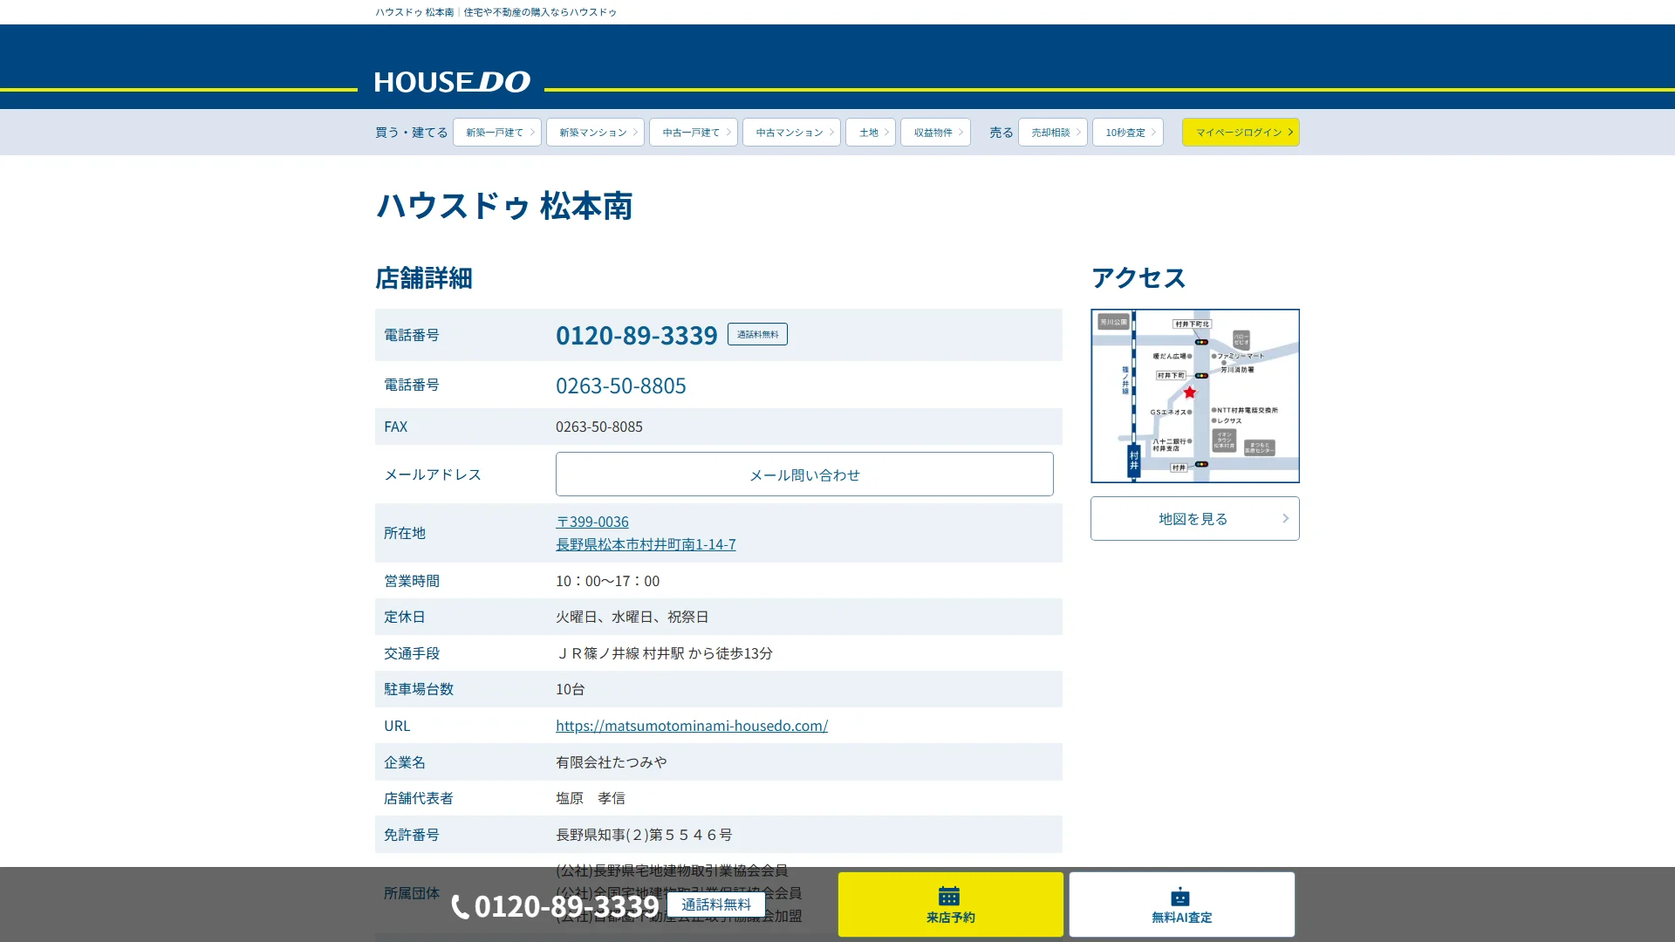Click the phone icon in the bottom bar
The width and height of the screenshot is (1675, 942).
coord(460,907)
